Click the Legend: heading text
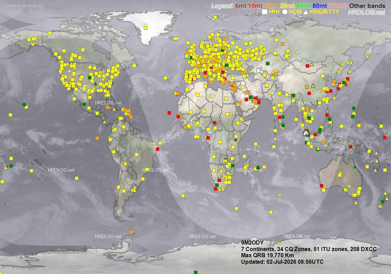Viewport: 391px width, 274px height. (x=223, y=6)
